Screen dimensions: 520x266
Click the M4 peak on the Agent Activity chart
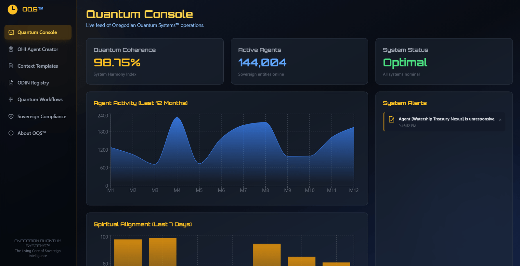point(177,118)
